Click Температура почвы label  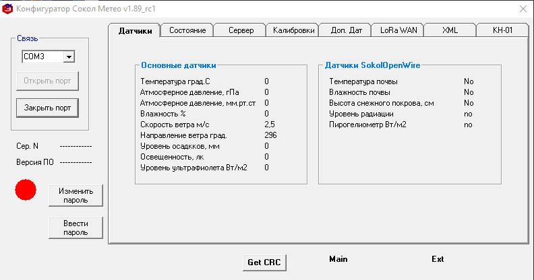[363, 81]
